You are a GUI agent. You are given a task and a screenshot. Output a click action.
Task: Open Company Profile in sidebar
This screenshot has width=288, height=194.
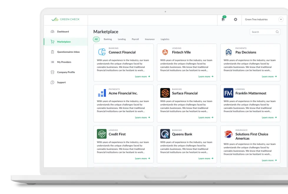coord(66,72)
